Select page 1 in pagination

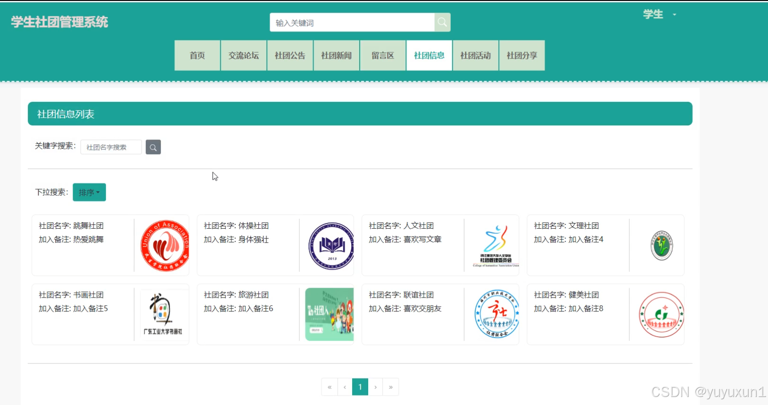point(360,387)
